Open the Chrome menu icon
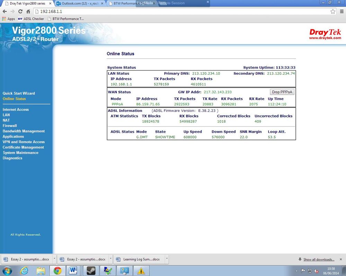The image size is (346, 276). tap(341, 11)
